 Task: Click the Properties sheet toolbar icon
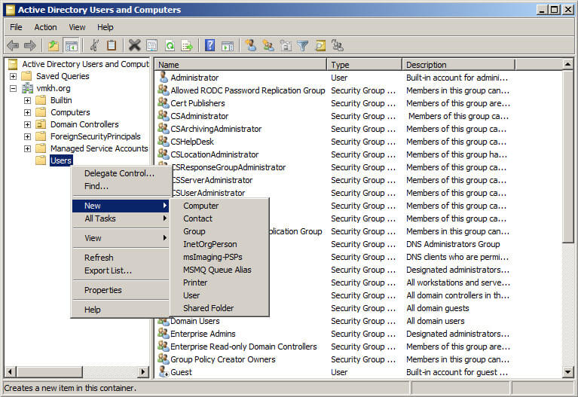(x=151, y=46)
